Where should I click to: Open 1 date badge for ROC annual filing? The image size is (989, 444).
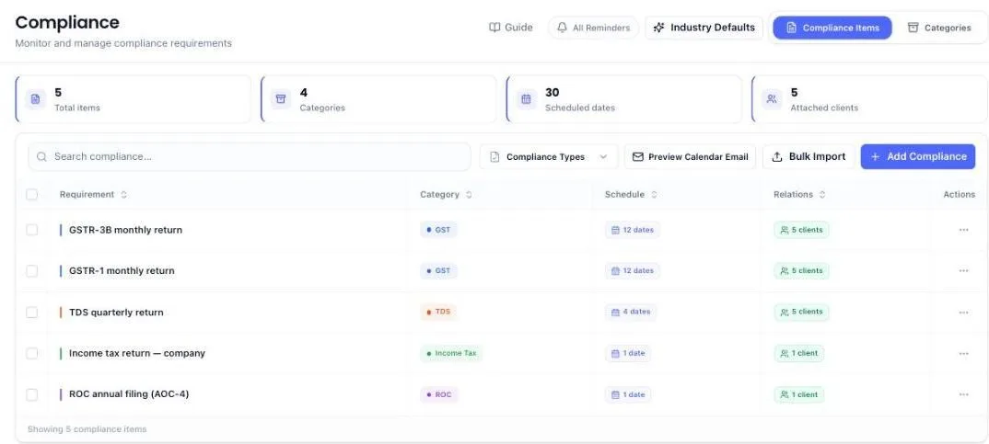(628, 395)
